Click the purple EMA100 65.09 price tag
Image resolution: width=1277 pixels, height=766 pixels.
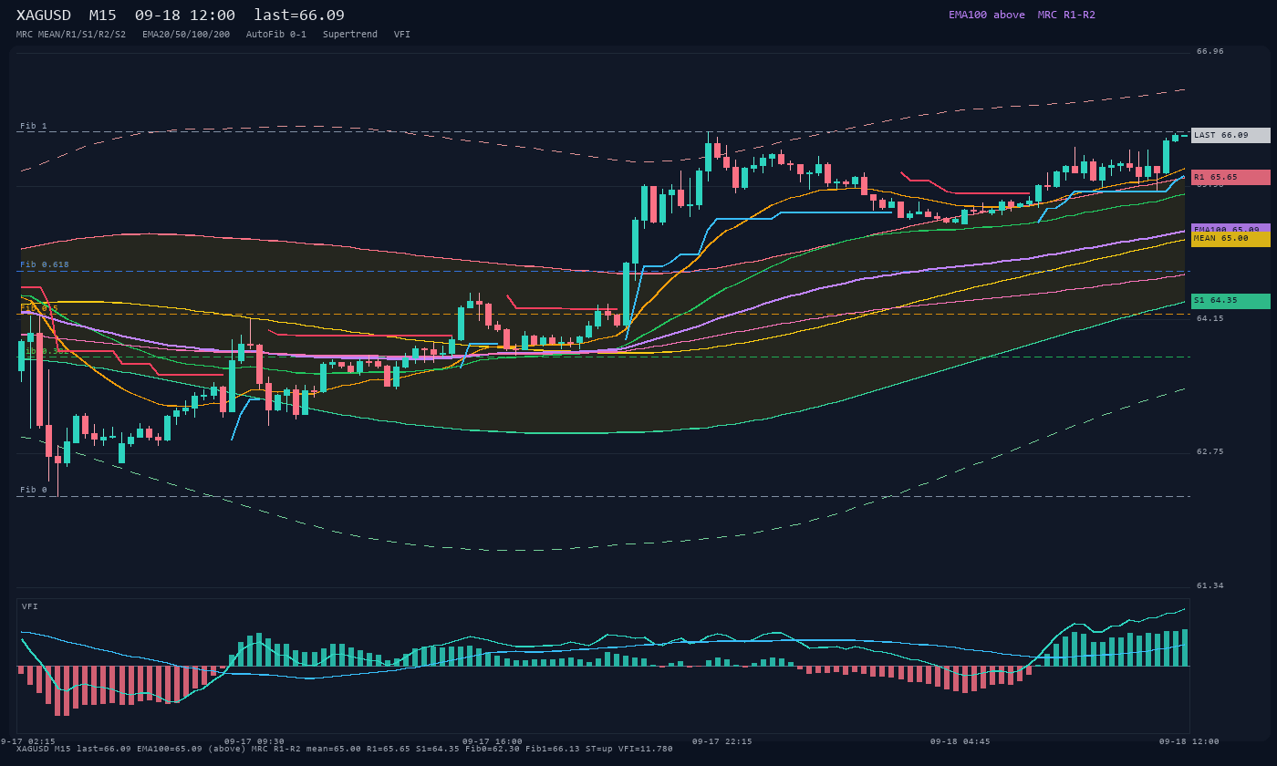[1230, 228]
